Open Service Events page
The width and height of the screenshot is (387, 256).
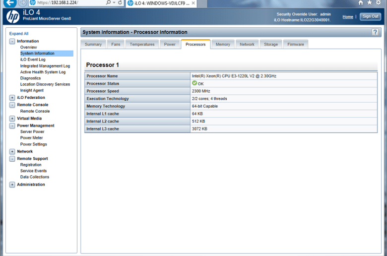pyautogui.click(x=33, y=171)
